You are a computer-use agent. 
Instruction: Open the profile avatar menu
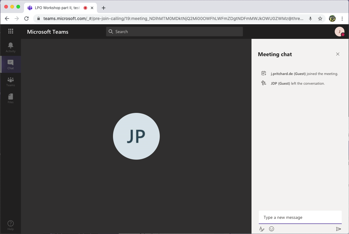pyautogui.click(x=339, y=32)
